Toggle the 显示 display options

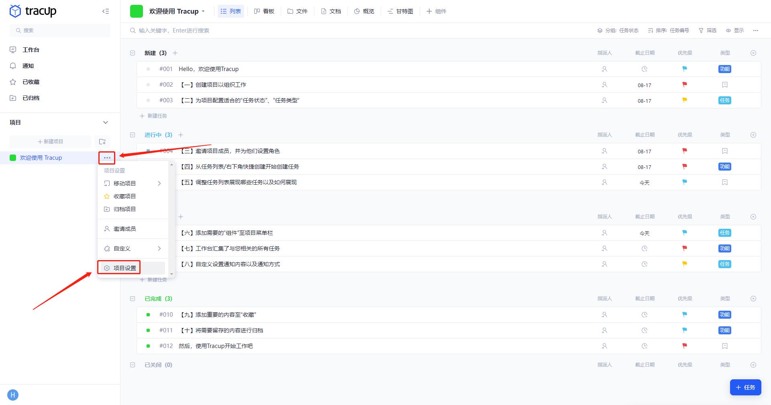click(735, 31)
